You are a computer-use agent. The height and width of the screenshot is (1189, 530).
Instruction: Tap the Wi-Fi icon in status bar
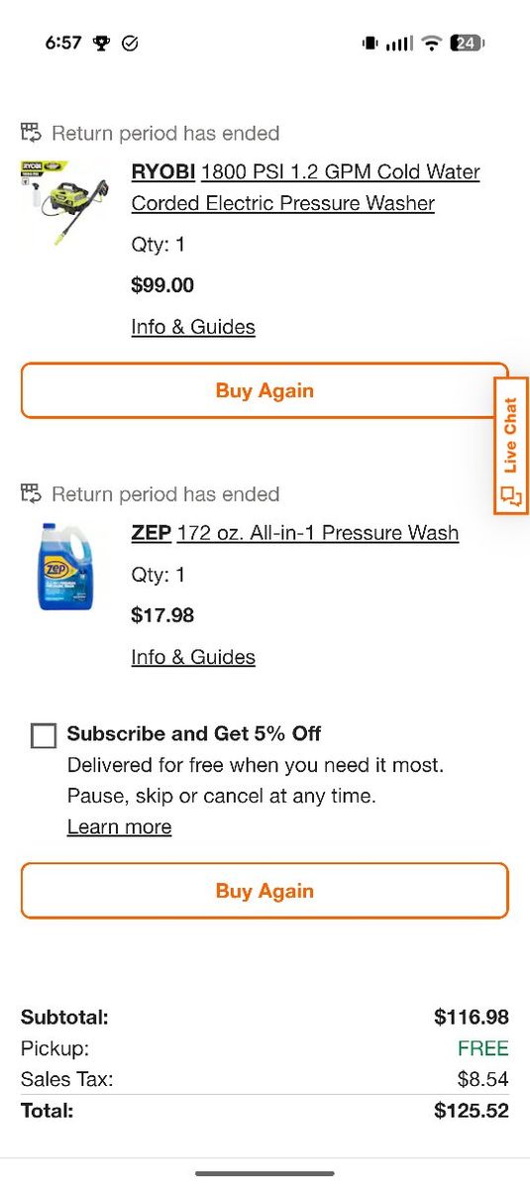pyautogui.click(x=431, y=43)
